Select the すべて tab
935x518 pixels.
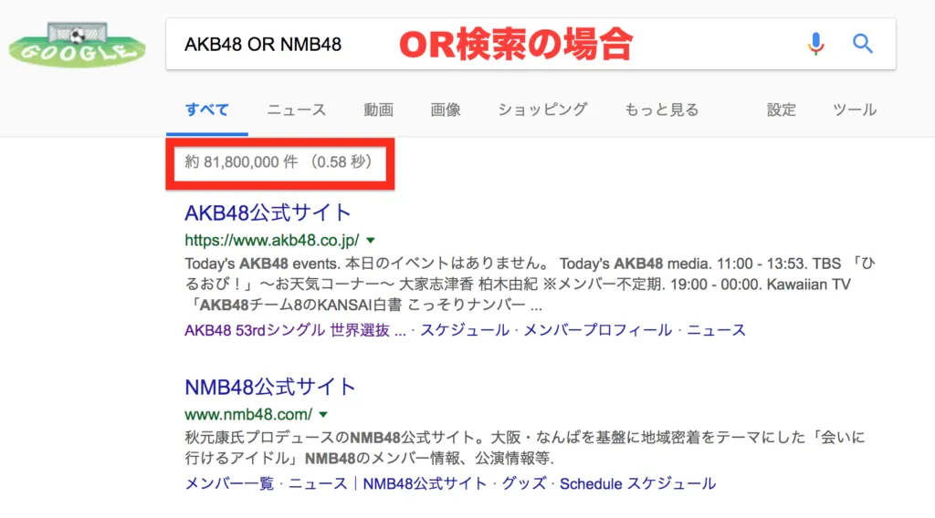coord(207,109)
